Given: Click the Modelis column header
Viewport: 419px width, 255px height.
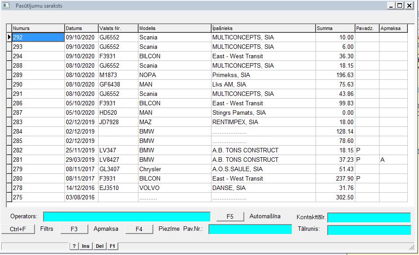Looking at the screenshot, I should pos(175,28).
